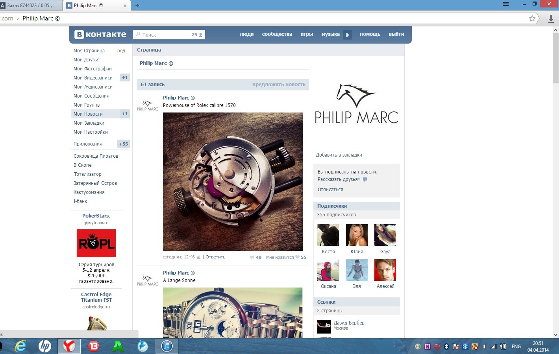Open Internet Explorer from the taskbar
The image size is (559, 354).
20,346
